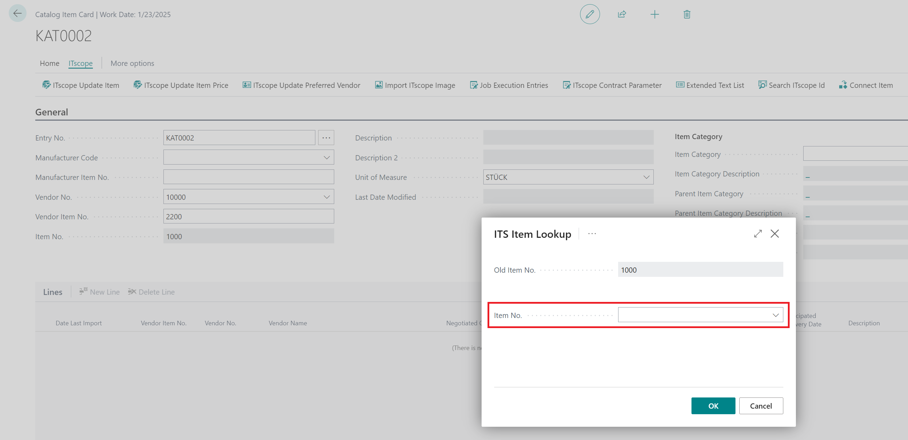Expand Unit of Measure dropdown
Image resolution: width=908 pixels, height=440 pixels.
[x=646, y=177]
